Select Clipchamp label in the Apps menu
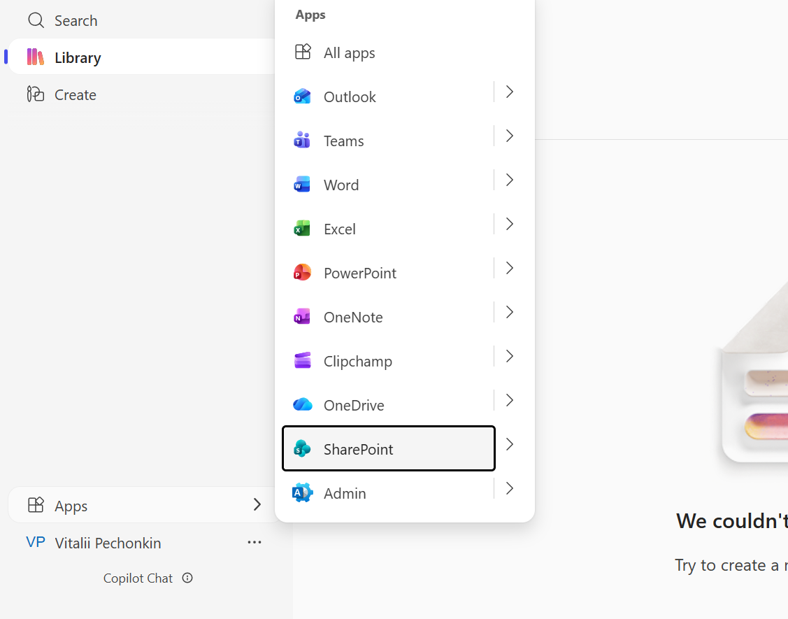Screen dimensions: 788x619 [x=358, y=362]
